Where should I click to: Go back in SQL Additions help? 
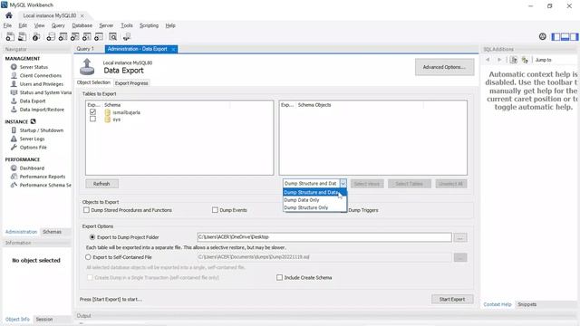point(488,60)
